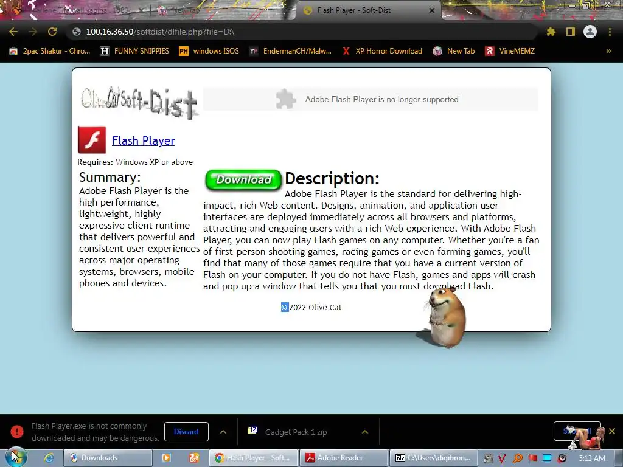The height and width of the screenshot is (467, 623).
Task: Open the Chrome extensions puzzle icon
Action: 551,32
